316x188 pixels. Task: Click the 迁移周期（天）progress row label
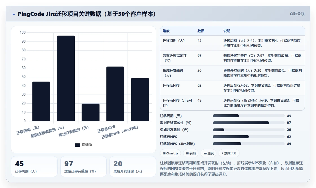click(171, 116)
